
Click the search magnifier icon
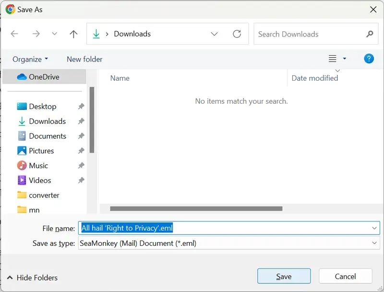(370, 34)
